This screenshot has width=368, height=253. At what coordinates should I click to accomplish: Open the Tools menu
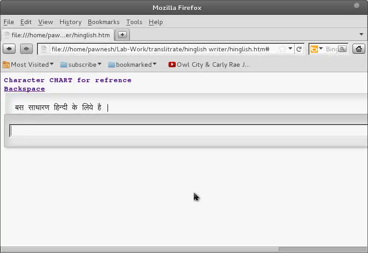(x=134, y=22)
